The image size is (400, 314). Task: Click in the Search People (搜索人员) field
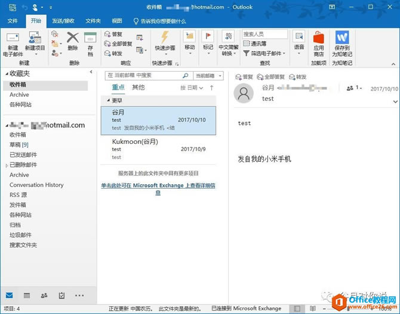pos(265,34)
